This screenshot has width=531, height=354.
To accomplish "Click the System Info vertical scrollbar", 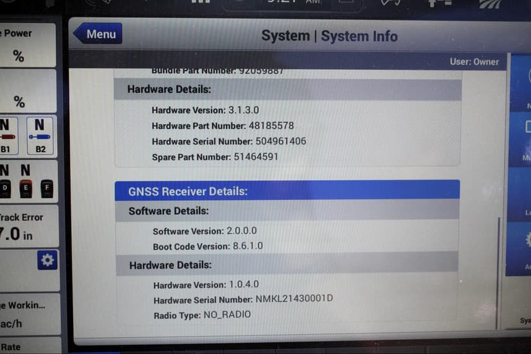I will coord(500,276).
